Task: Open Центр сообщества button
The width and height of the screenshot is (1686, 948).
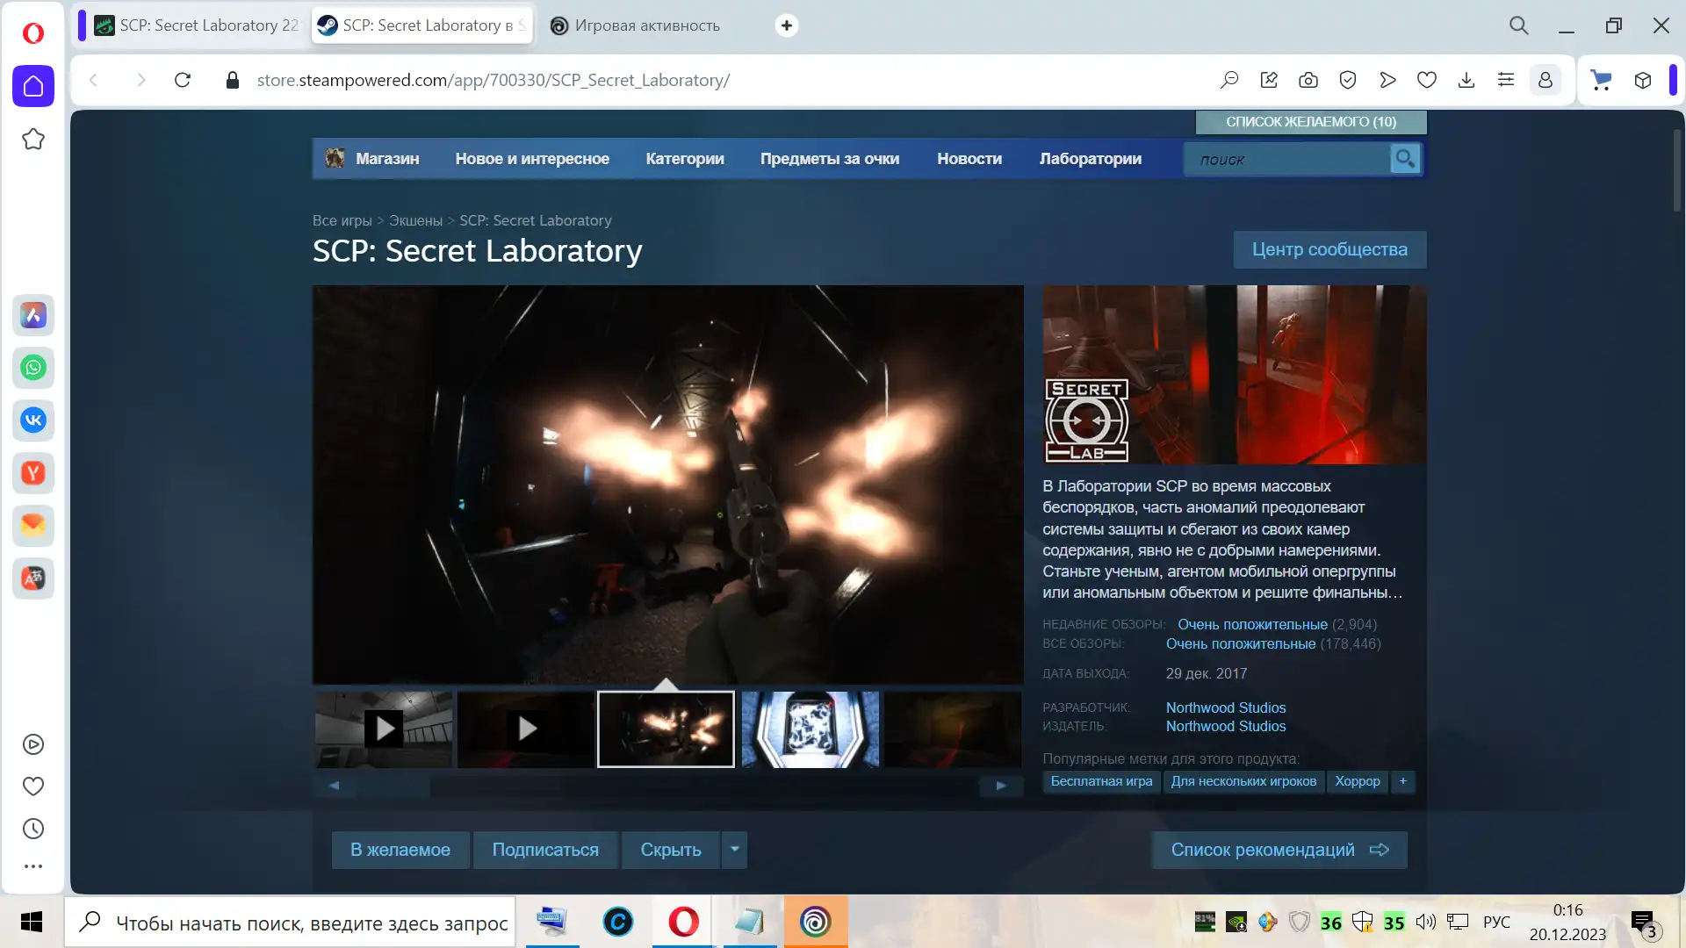Action: point(1329,249)
